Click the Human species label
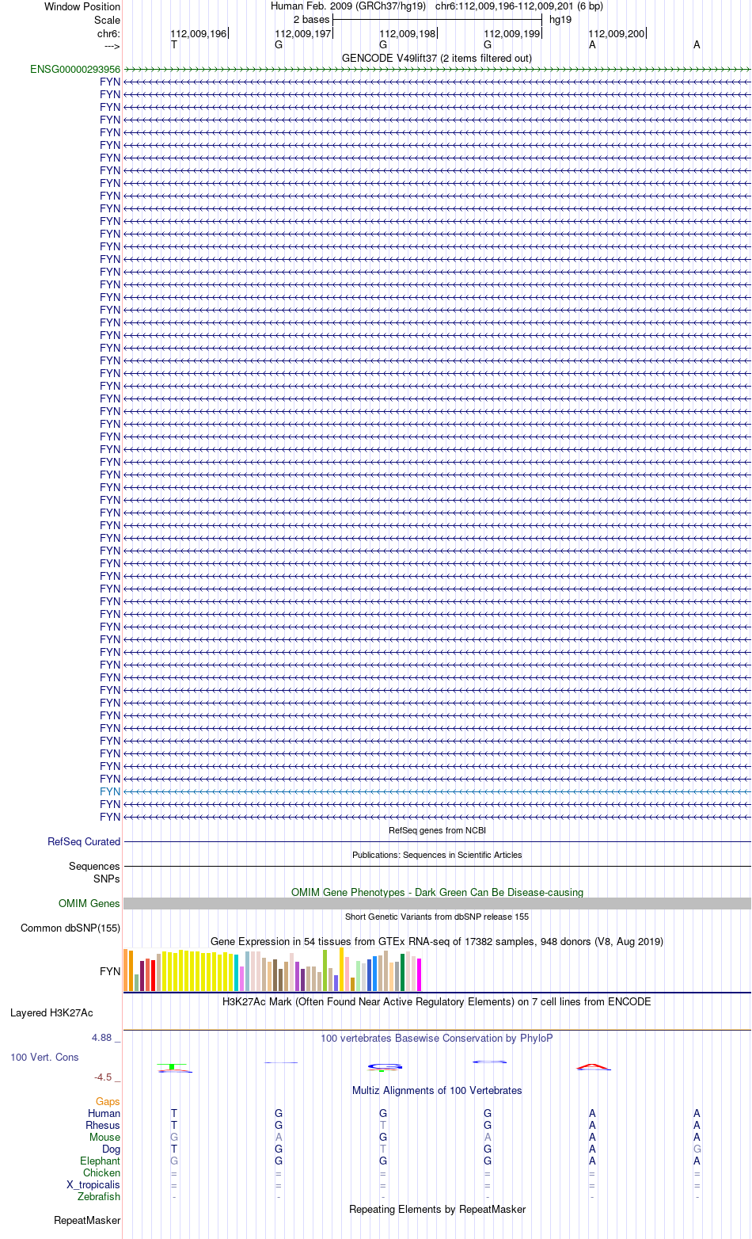The image size is (752, 1239). 104,1114
